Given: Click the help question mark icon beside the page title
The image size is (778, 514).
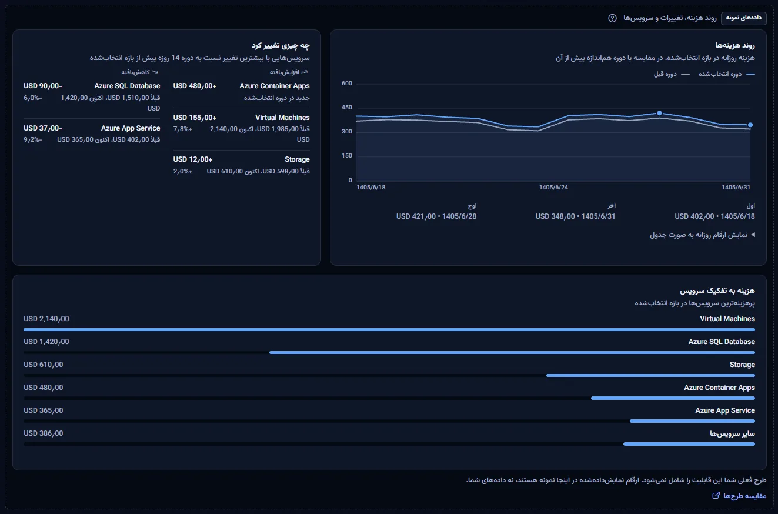Looking at the screenshot, I should [612, 18].
